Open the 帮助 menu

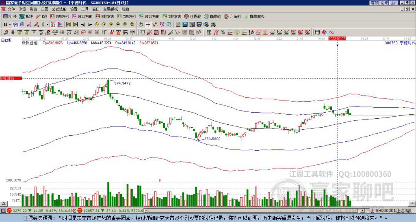pos(125,9)
